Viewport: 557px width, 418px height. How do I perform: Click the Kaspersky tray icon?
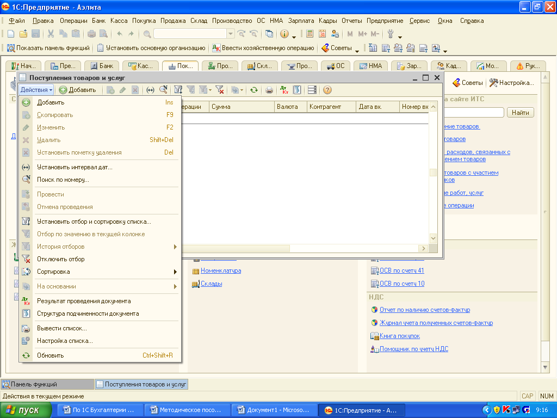click(x=506, y=410)
